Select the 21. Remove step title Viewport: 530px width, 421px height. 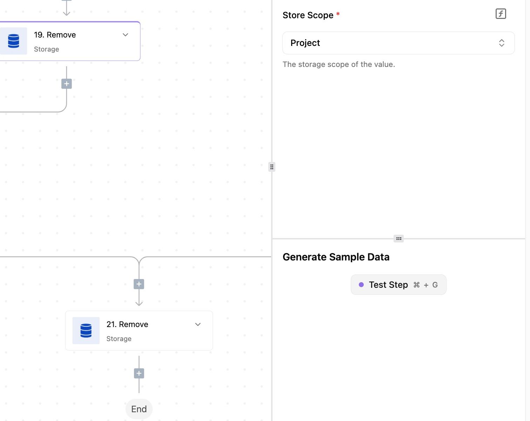click(x=127, y=324)
